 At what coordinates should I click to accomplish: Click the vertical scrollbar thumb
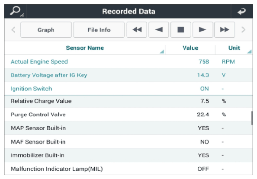(252, 118)
